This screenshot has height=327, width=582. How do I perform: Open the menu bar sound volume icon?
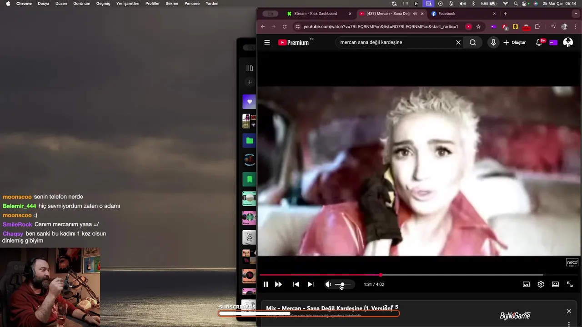(x=462, y=3)
